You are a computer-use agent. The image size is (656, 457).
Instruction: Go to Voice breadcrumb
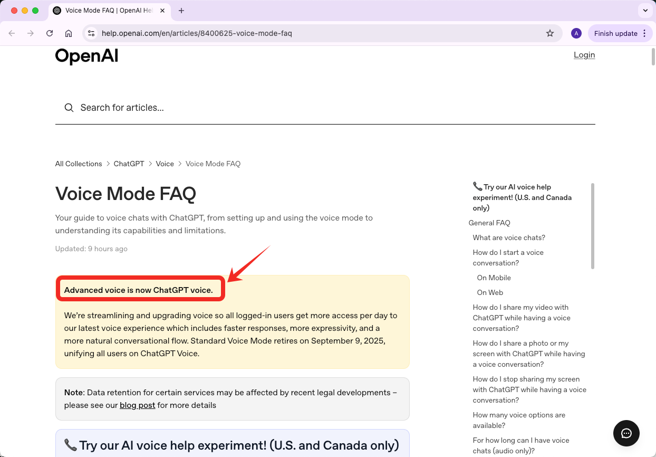click(x=165, y=164)
